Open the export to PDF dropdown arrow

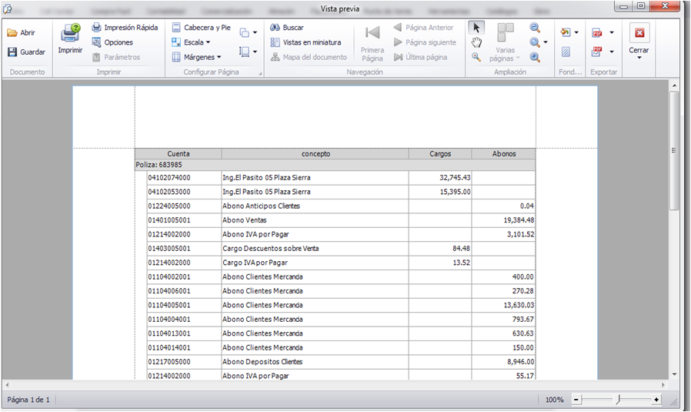(x=612, y=32)
